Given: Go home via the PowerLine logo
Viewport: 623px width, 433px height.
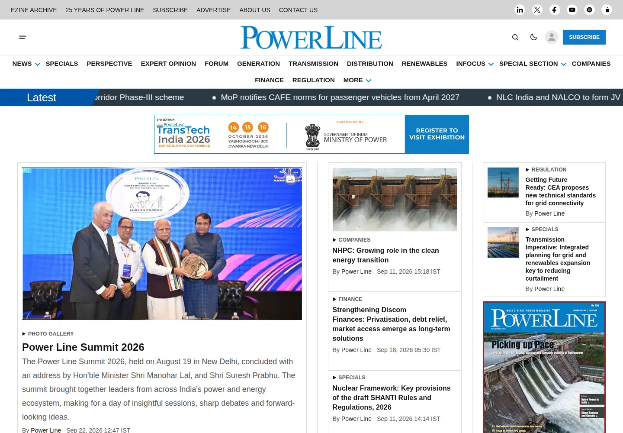Looking at the screenshot, I should [311, 37].
